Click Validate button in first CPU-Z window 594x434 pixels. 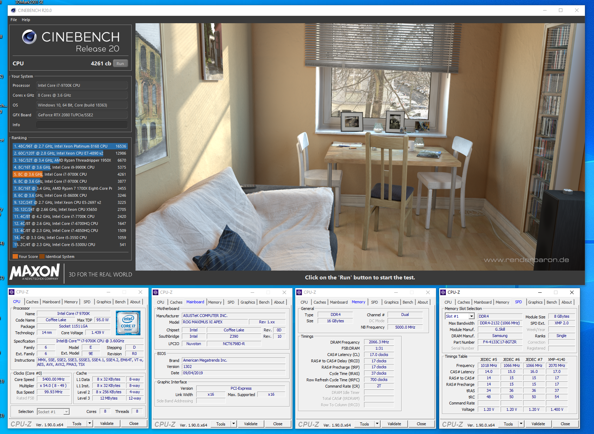tap(107, 423)
